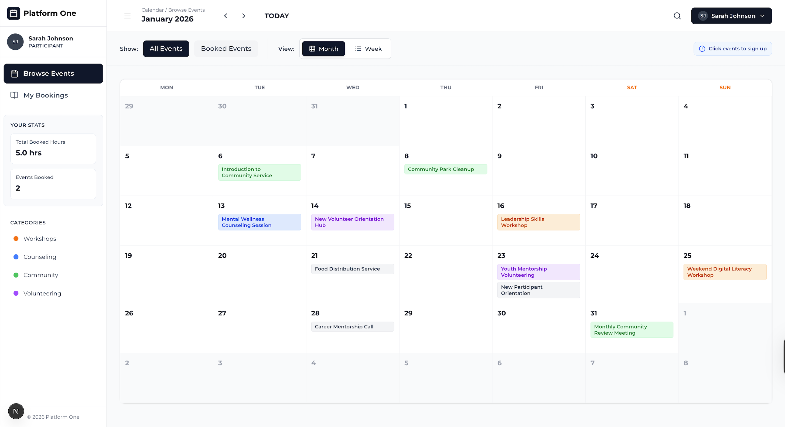The image size is (785, 427).
Task: Jump to TODAY in calendar
Action: tap(277, 16)
